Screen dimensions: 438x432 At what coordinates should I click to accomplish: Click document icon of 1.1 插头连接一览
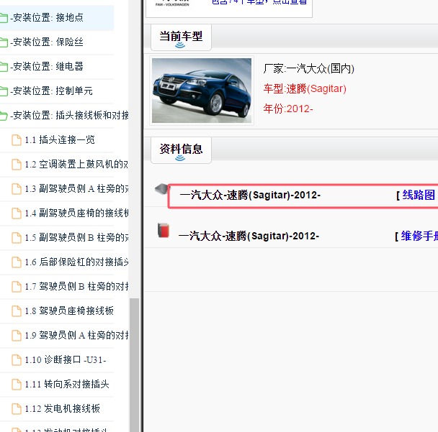coord(16,140)
